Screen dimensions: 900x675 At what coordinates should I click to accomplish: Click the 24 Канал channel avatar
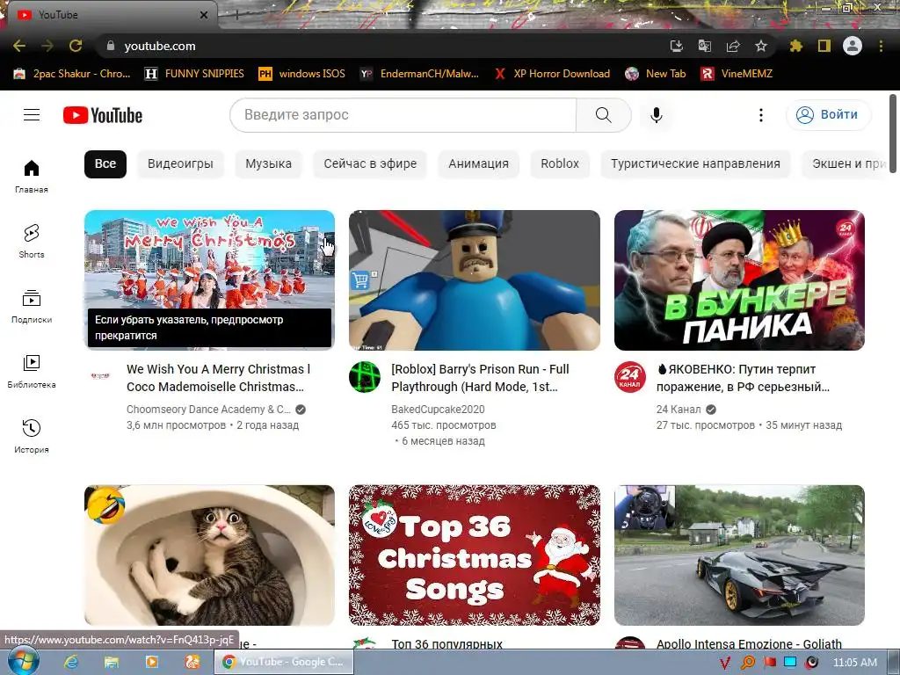click(x=629, y=377)
